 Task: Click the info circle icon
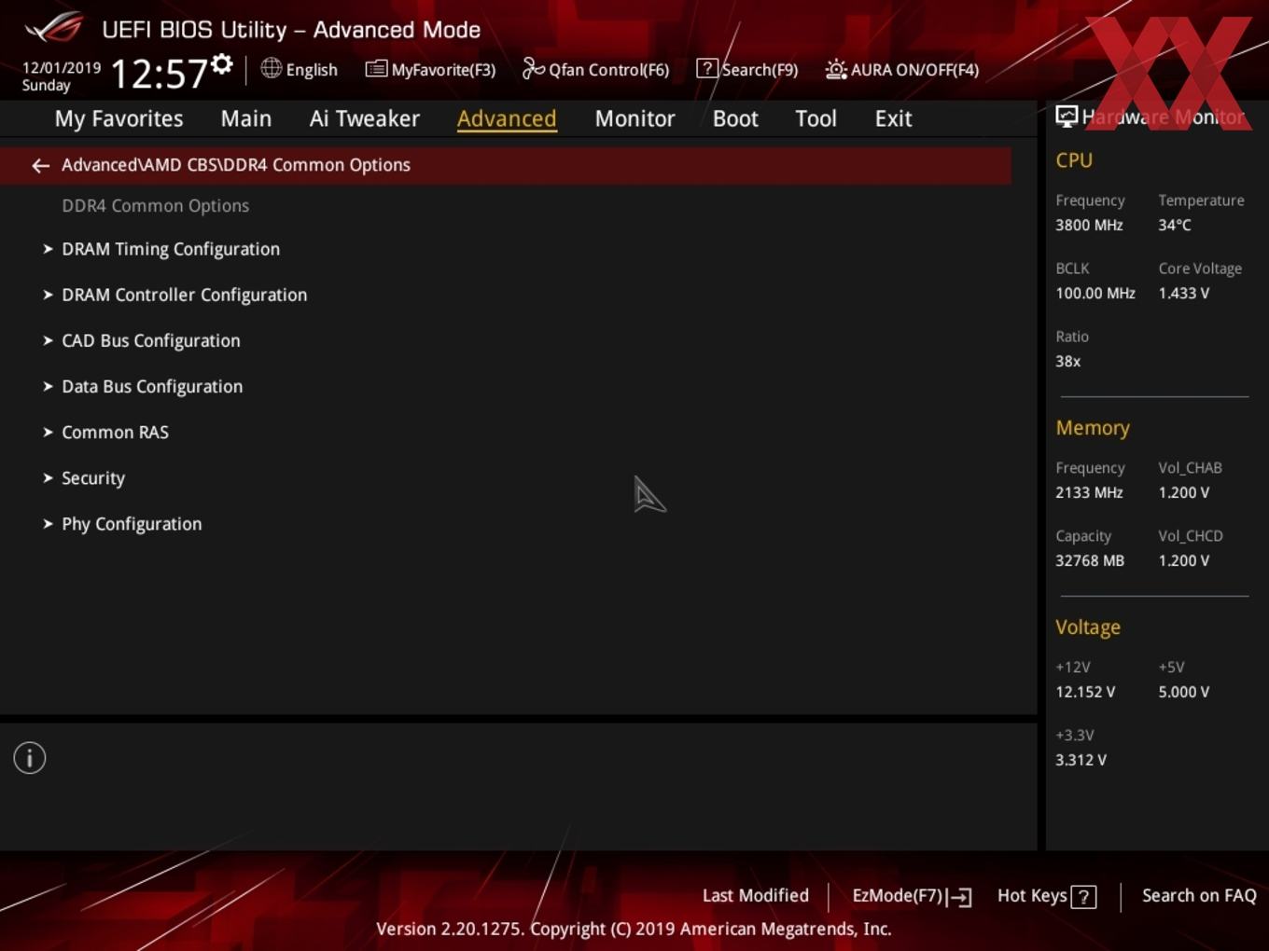(30, 758)
